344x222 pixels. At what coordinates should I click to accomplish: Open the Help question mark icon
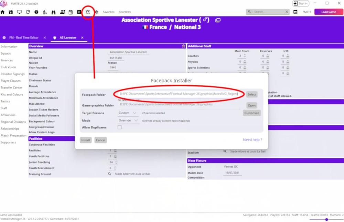tap(36, 12)
